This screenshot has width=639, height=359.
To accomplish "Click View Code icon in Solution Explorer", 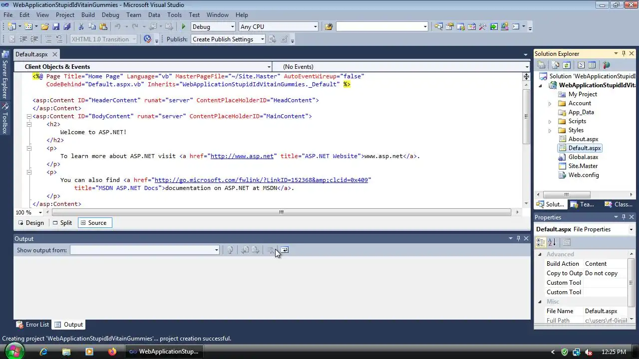I will (581, 65).
